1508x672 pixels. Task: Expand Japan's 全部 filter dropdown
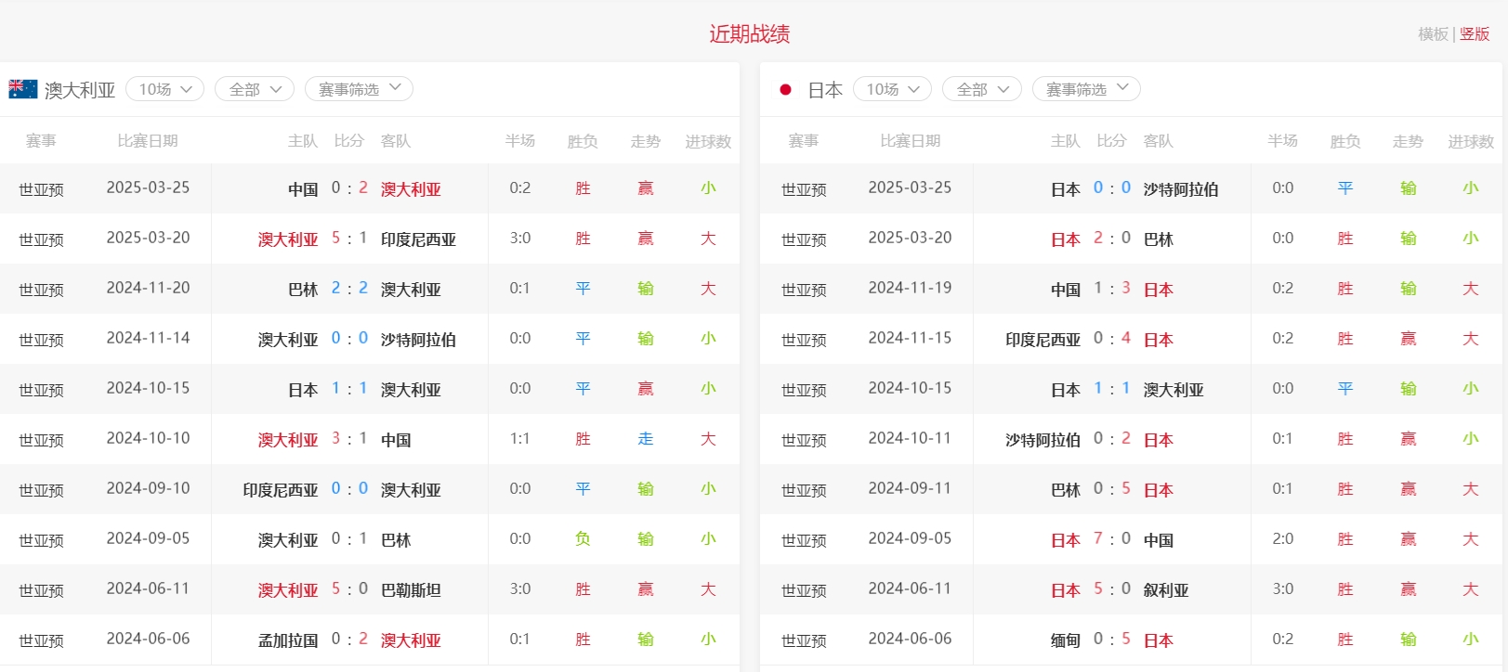(982, 89)
